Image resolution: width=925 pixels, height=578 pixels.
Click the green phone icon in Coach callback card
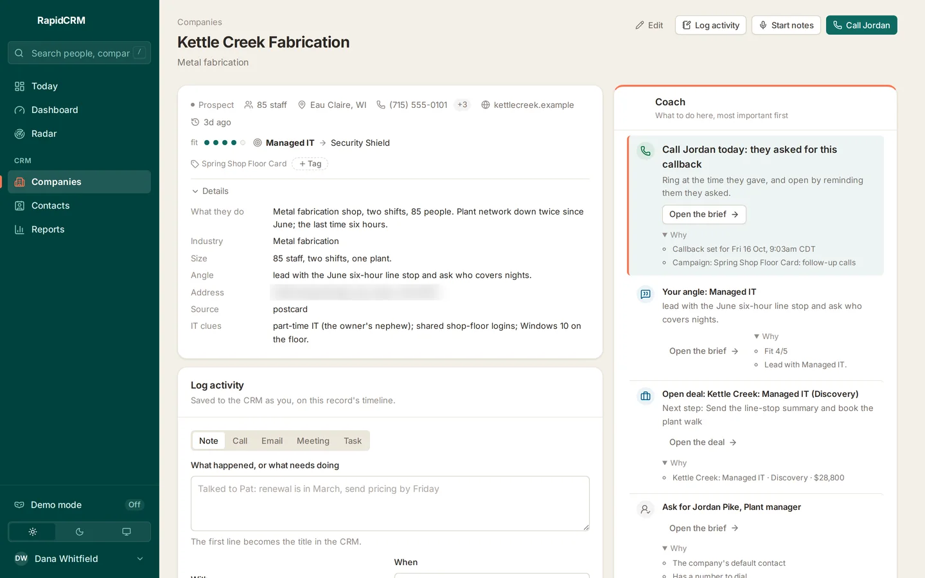point(646,151)
